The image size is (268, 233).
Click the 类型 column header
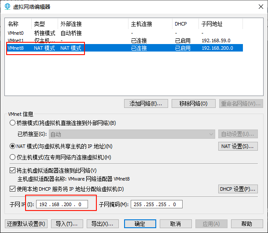pos(45,24)
